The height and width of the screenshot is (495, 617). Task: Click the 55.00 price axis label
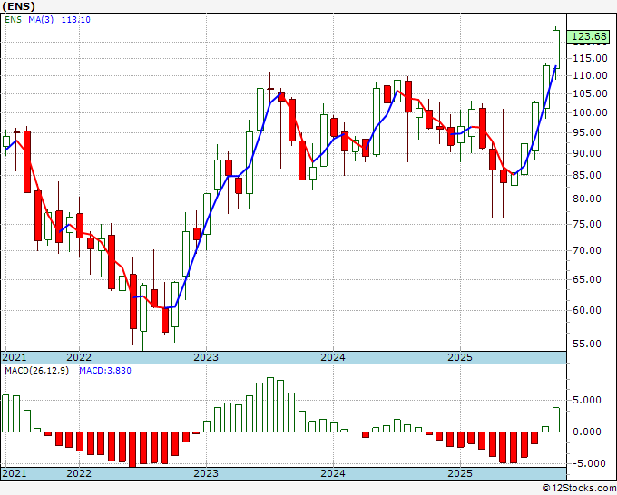point(590,344)
